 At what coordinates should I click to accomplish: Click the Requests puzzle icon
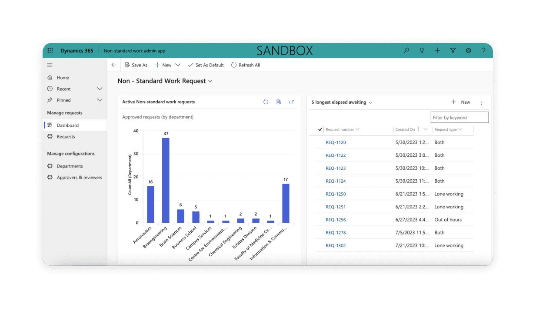[x=50, y=137]
